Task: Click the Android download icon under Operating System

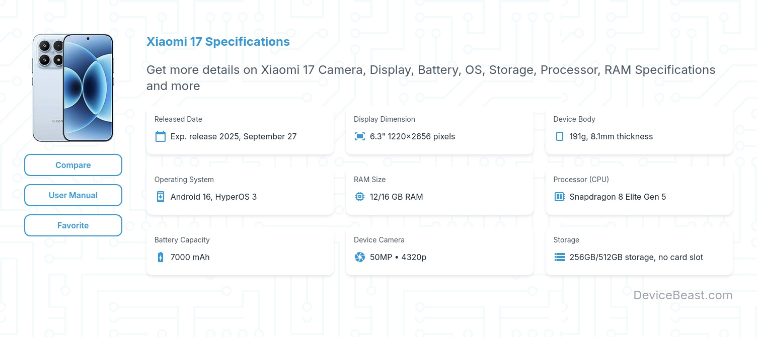Action: 160,197
